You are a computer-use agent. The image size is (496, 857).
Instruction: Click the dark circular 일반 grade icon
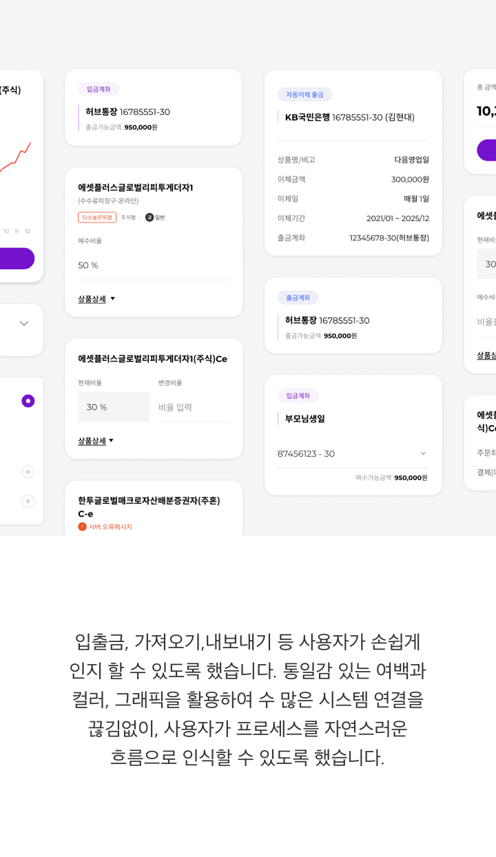click(149, 217)
